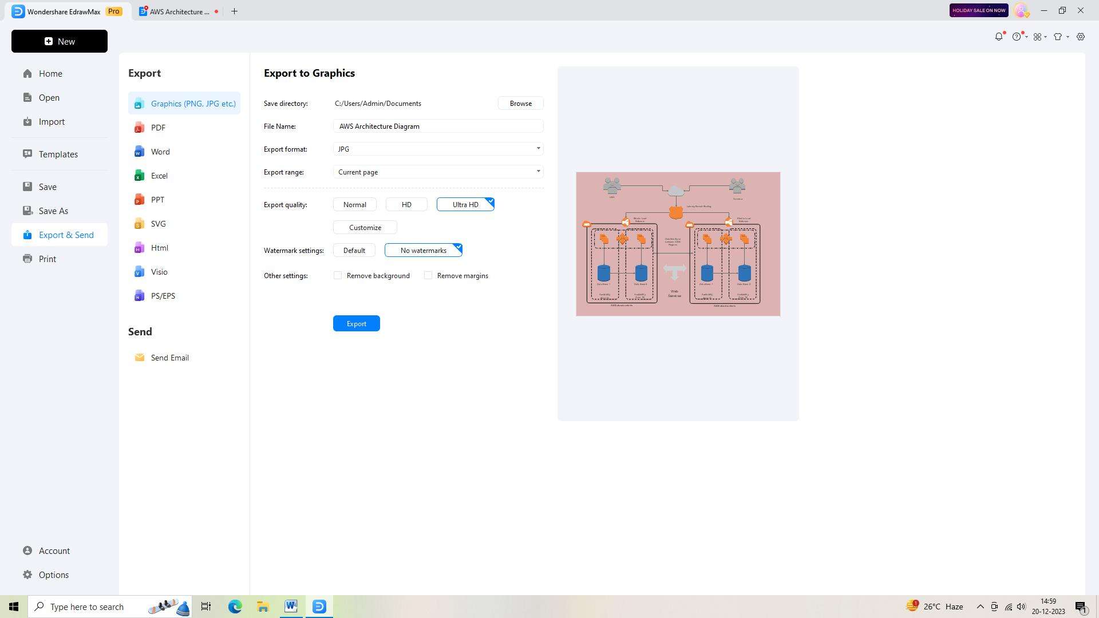Viewport: 1099px width, 618px height.
Task: Click the Word export icon
Action: click(x=139, y=152)
